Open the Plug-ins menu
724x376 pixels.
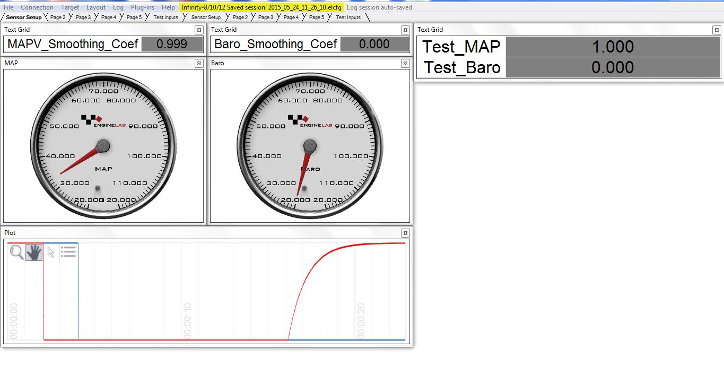point(143,7)
